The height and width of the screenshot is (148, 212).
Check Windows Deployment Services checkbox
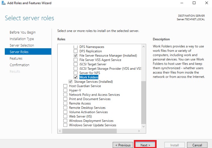tap(65, 121)
